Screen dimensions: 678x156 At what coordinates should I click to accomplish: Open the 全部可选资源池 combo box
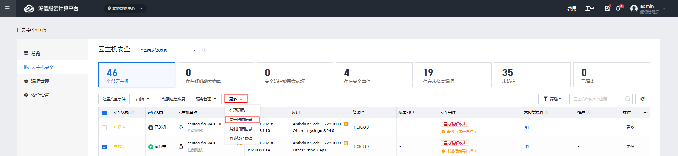click(167, 50)
